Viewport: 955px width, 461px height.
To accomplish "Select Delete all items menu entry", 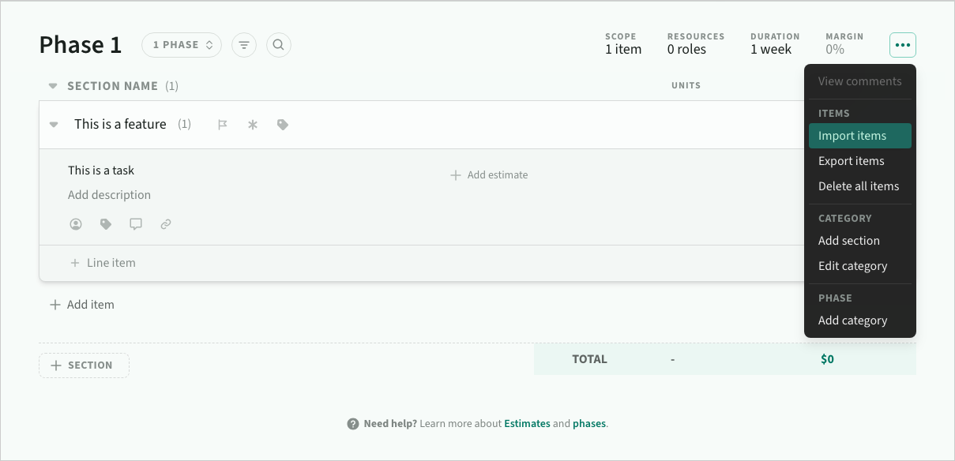I will coord(859,186).
